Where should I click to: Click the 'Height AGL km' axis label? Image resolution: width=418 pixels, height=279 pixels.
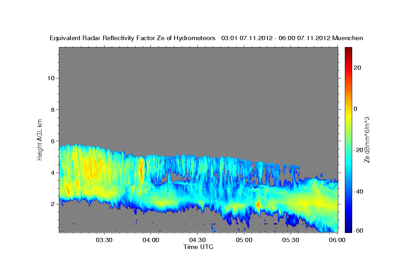[40, 139]
